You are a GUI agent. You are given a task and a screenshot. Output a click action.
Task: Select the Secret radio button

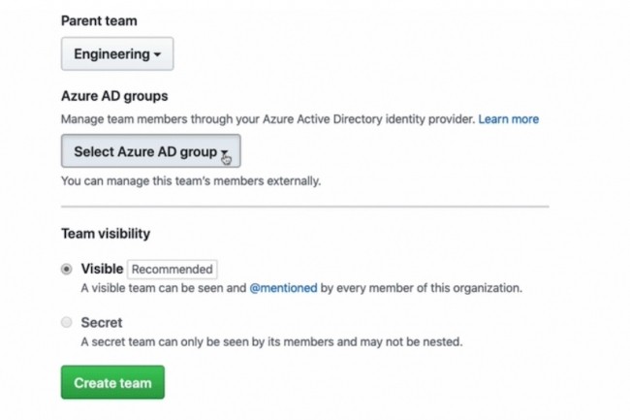tap(67, 322)
